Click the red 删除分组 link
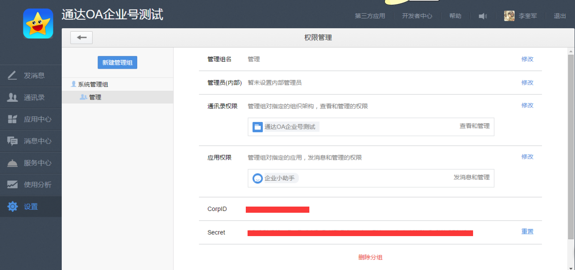 [370, 257]
